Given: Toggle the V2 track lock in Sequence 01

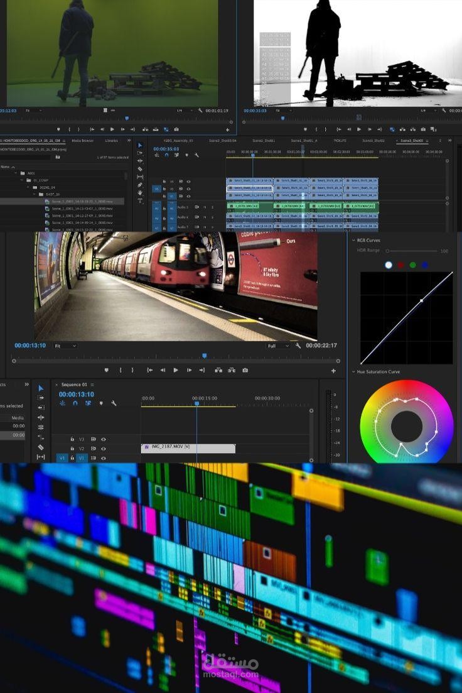Looking at the screenshot, I should click(72, 449).
